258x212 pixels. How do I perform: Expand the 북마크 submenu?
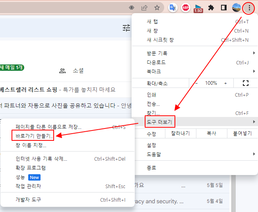coord(195,72)
